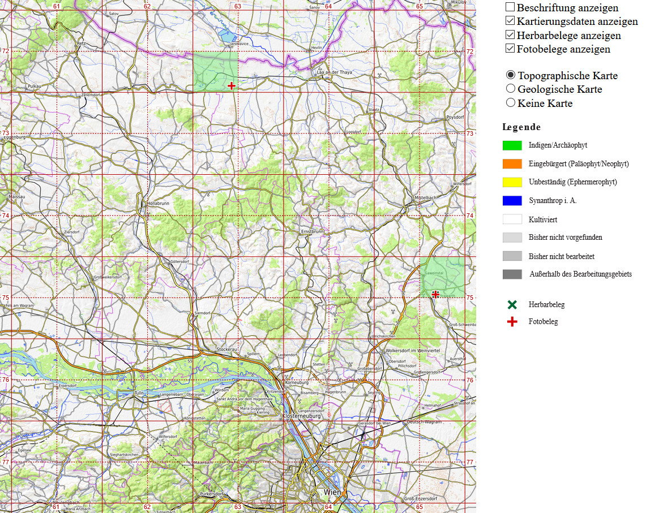Enable the 'Beschriftung anzeigen' checkbox
The width and height of the screenshot is (646, 513).
pyautogui.click(x=510, y=7)
